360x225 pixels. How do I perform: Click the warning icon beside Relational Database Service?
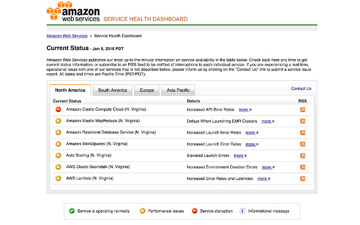(x=58, y=132)
